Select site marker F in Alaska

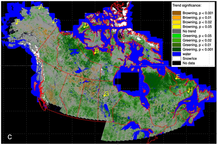tap(16, 23)
